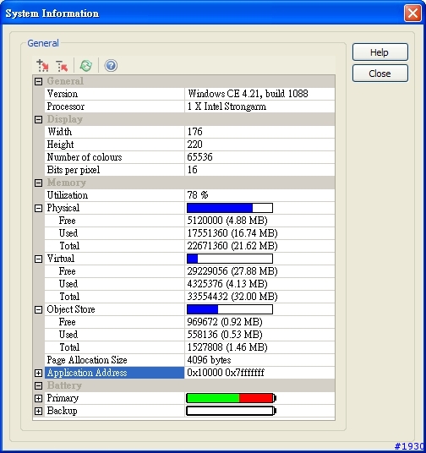Select the Backup battery label

coord(63,411)
